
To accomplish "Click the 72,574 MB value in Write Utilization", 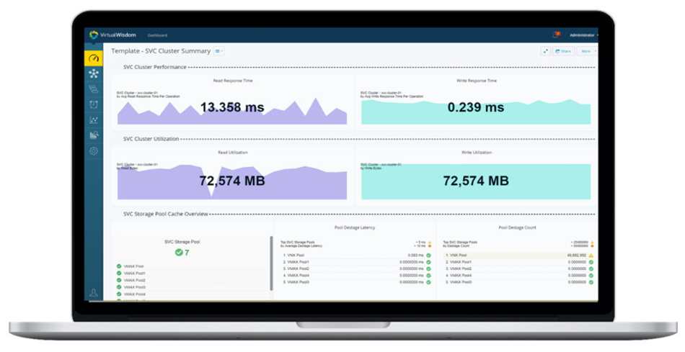I will [476, 181].
